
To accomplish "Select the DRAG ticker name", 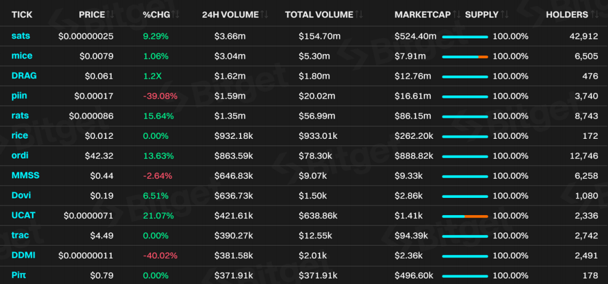I will coord(24,76).
